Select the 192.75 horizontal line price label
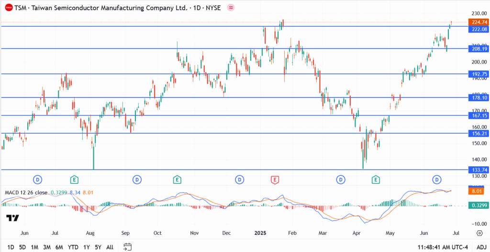Screen dimensions: 490x252 coord(478,74)
